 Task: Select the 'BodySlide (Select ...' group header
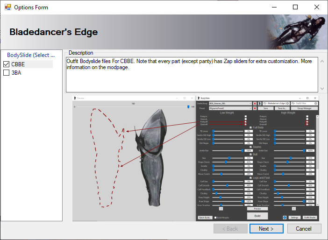click(x=31, y=55)
